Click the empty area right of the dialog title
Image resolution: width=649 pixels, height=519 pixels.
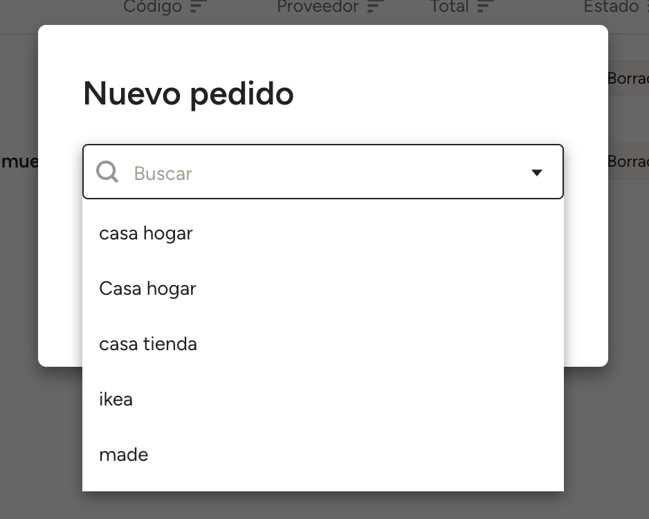coord(443,93)
